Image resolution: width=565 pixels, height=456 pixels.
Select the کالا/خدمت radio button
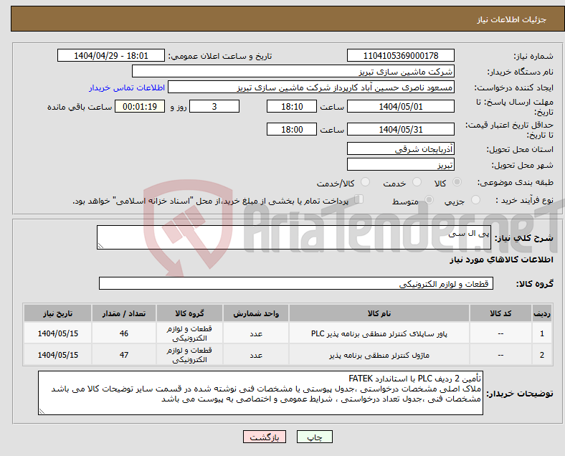tap(365, 182)
